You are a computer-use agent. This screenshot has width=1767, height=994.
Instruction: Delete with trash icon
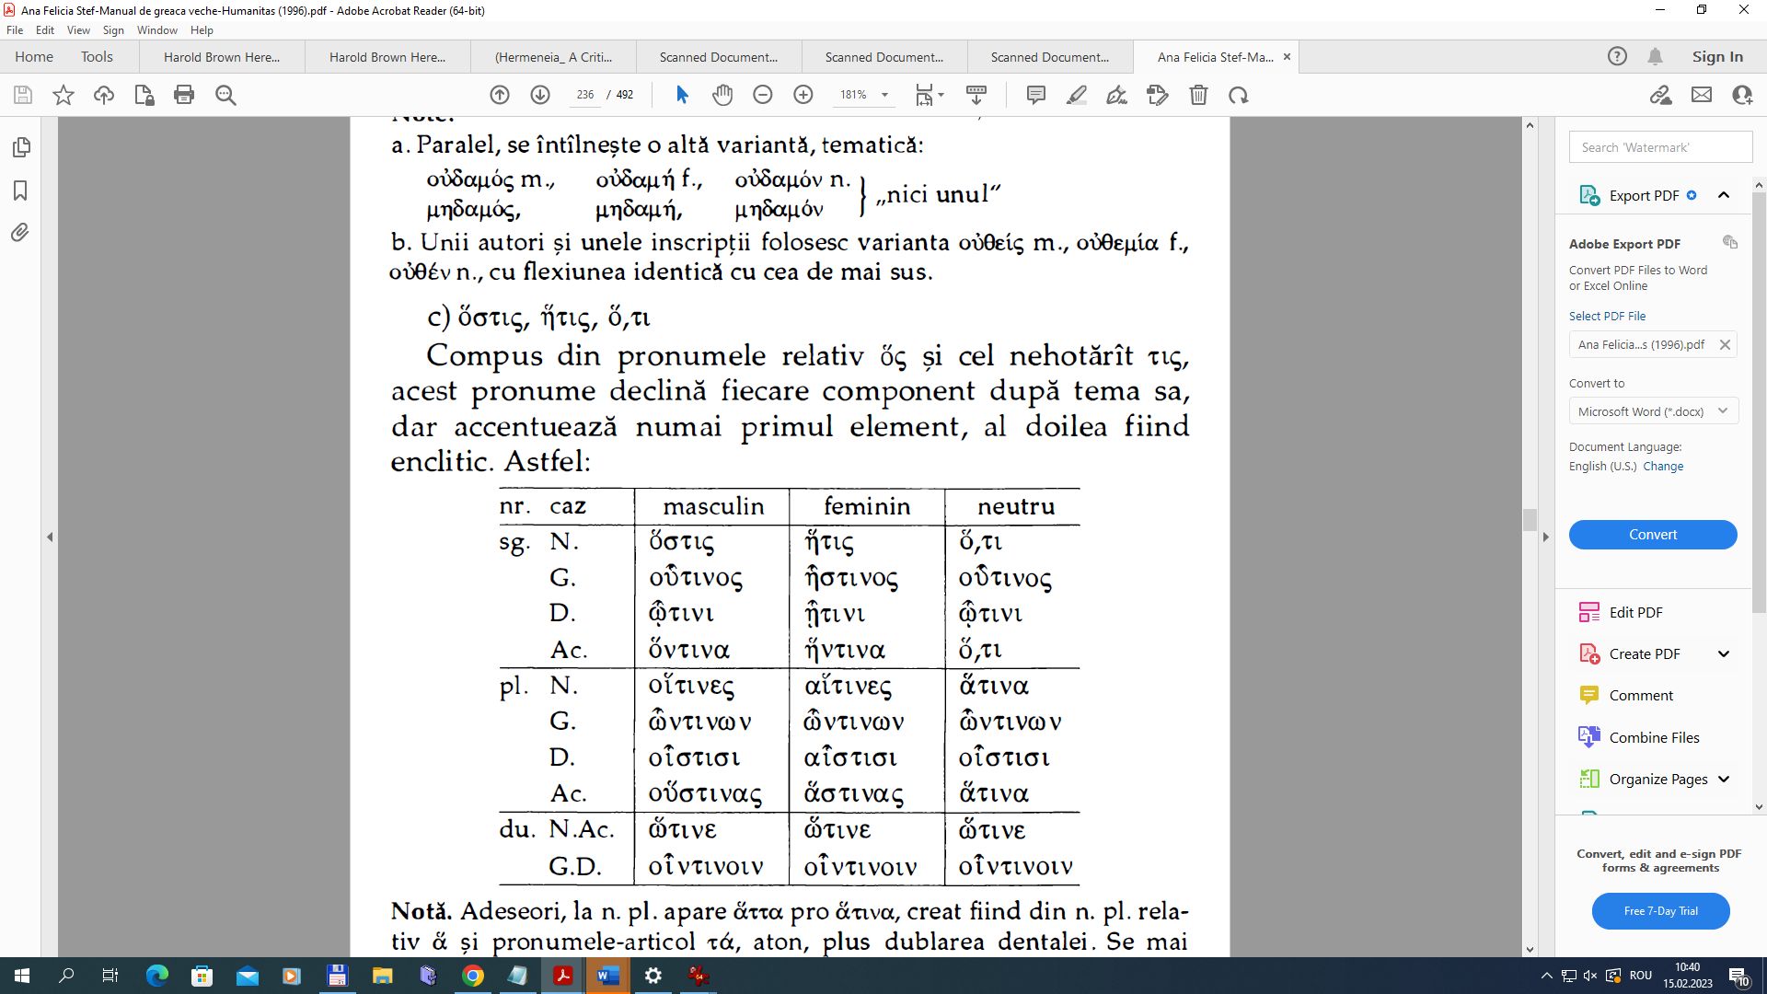tap(1198, 95)
